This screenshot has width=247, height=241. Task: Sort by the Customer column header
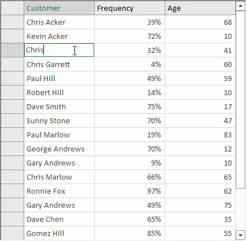tap(59, 8)
